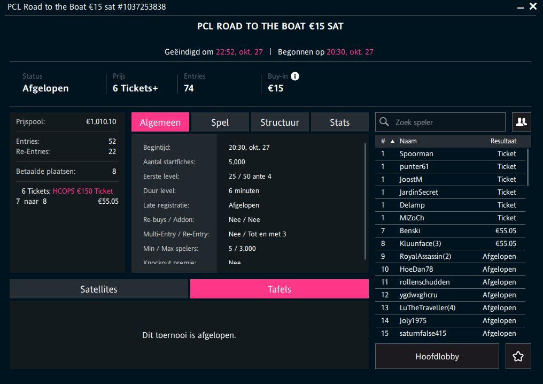
Task: Sort player list by Naam column
Action: tap(408, 141)
